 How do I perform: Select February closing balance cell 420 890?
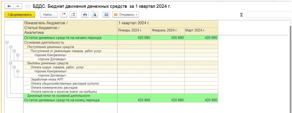point(167,100)
